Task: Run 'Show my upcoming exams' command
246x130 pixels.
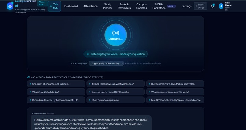Action: pyautogui.click(x=116, y=100)
